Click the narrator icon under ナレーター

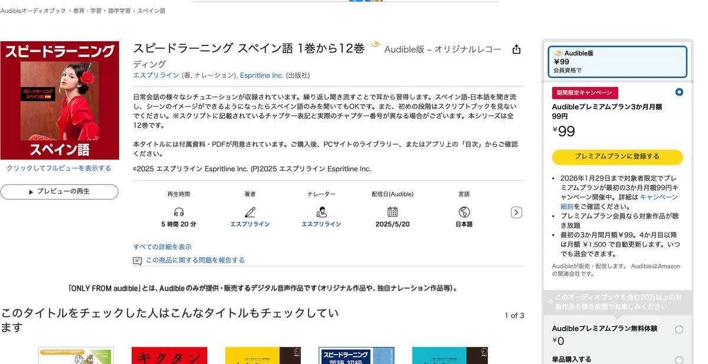coord(322,212)
